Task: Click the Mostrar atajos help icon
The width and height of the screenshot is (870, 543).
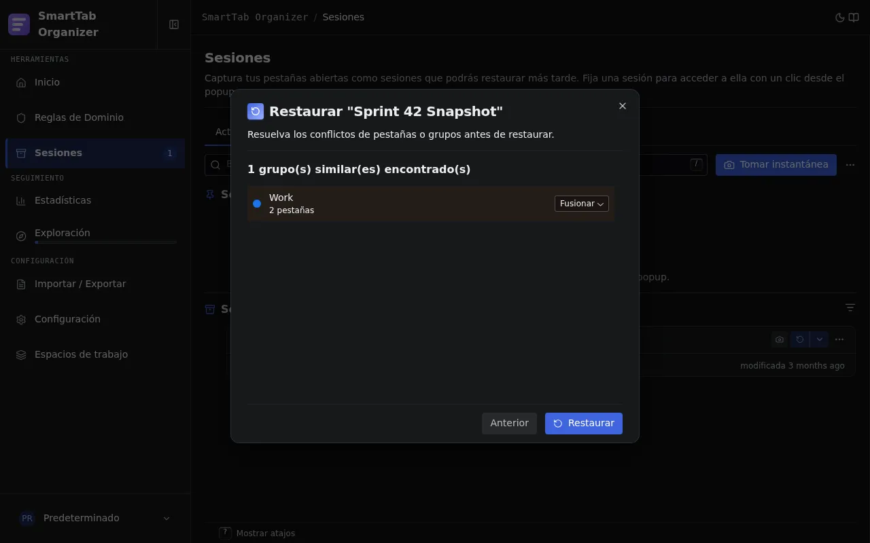Action: pyautogui.click(x=225, y=533)
